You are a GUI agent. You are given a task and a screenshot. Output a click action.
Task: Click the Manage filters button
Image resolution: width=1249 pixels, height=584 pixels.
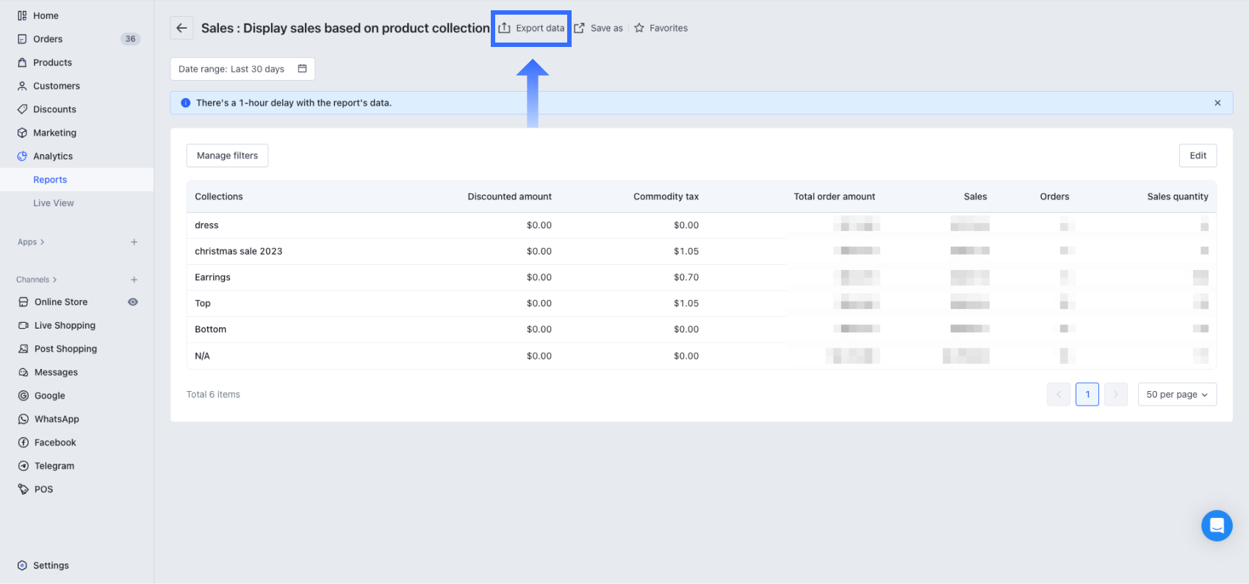(x=227, y=156)
